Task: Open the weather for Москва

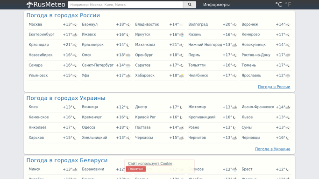Action: click(35, 24)
